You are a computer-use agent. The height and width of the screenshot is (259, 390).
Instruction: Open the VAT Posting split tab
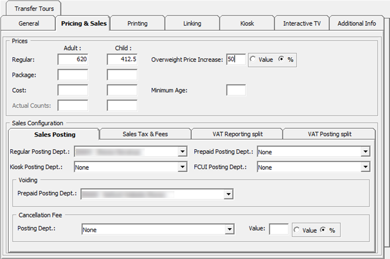pyautogui.click(x=330, y=134)
